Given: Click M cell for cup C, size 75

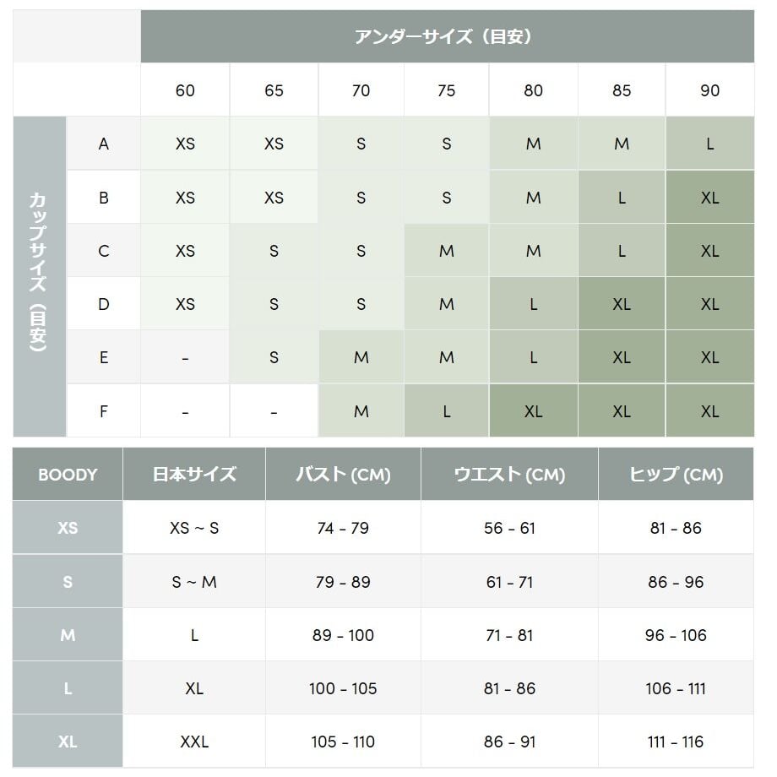Looking at the screenshot, I should click(446, 251).
